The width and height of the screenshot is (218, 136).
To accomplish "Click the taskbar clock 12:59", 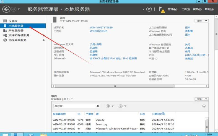I will pos(208,134).
